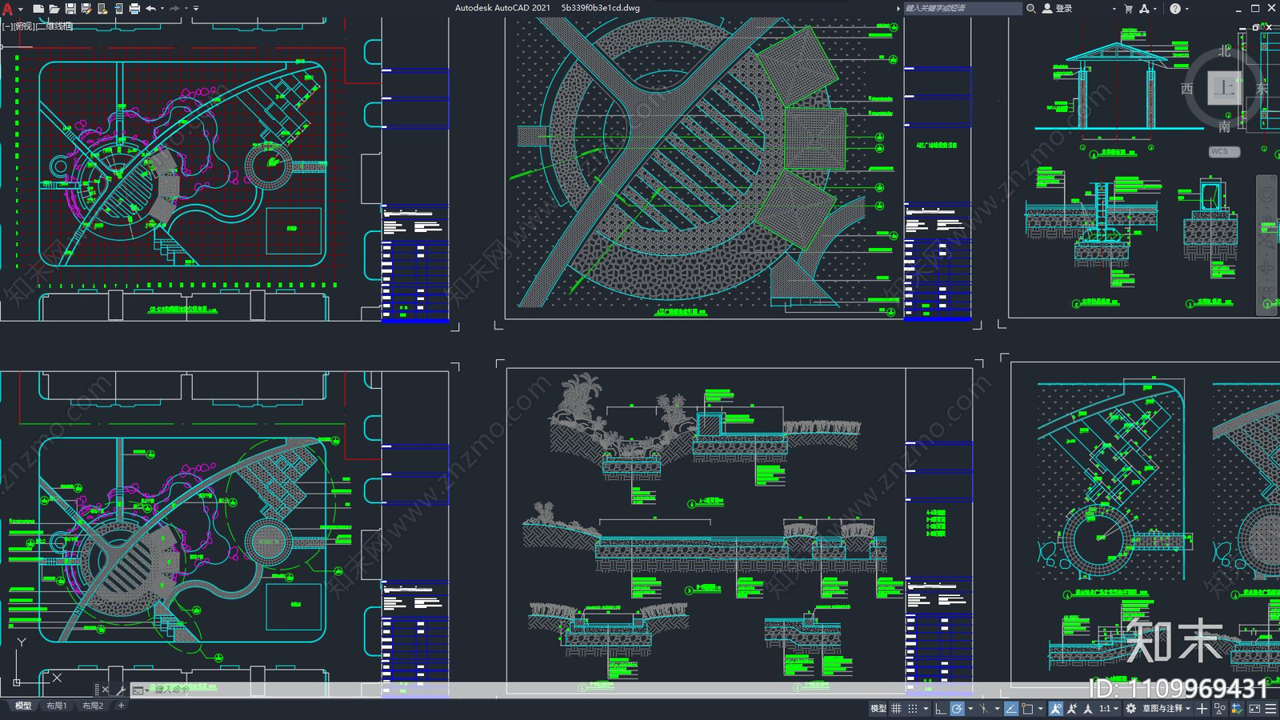
Task: Toggle isometric drafting mode
Action: coord(984,708)
